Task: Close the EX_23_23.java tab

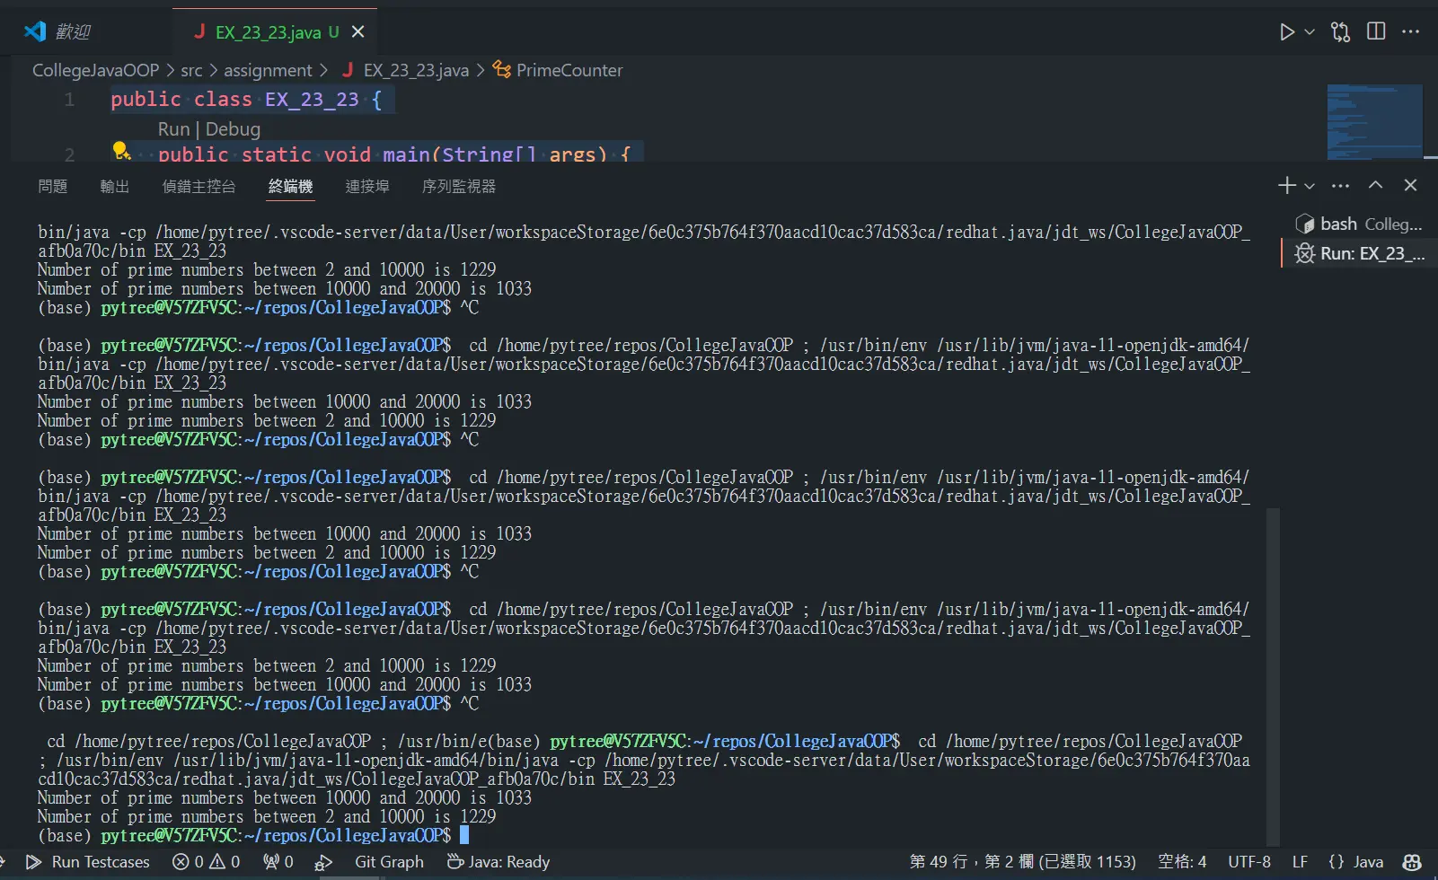Action: tap(357, 31)
